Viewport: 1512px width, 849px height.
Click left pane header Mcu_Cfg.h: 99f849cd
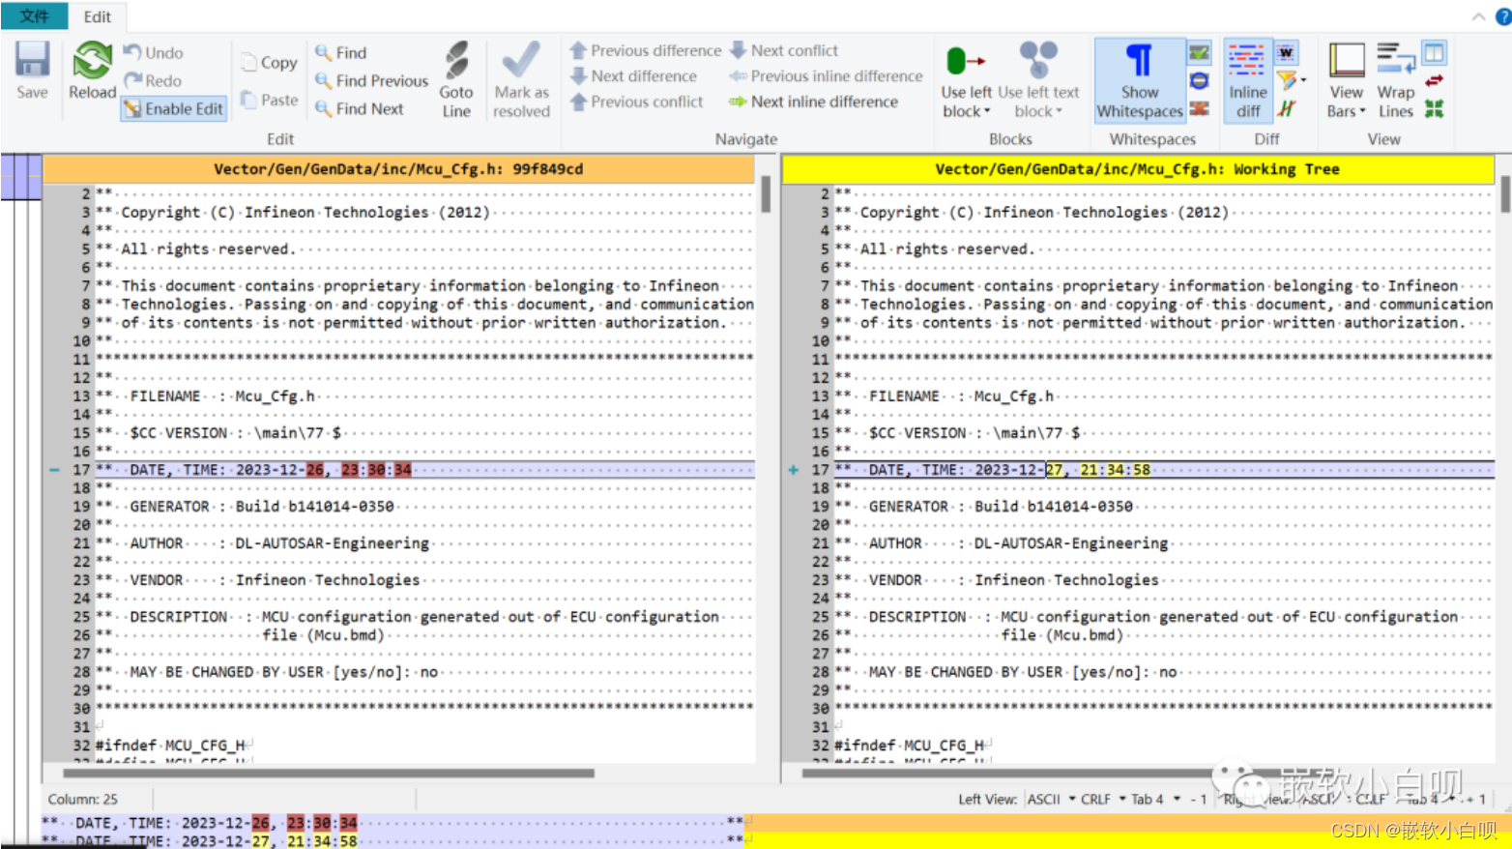(398, 169)
